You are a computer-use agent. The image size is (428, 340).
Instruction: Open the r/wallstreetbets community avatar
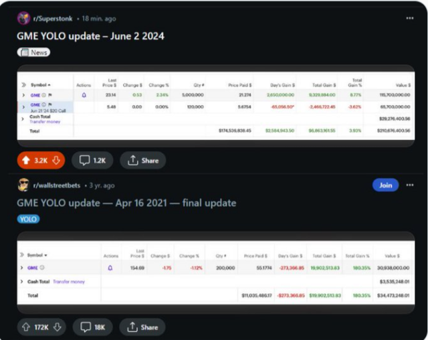pos(23,185)
